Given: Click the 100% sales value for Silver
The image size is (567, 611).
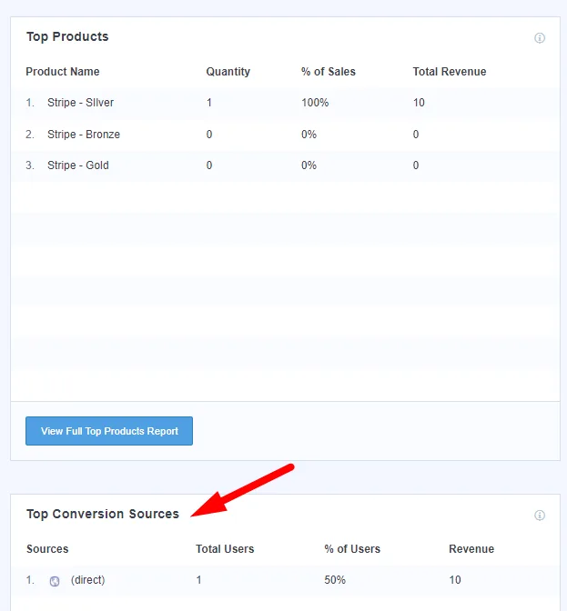Looking at the screenshot, I should coord(315,103).
